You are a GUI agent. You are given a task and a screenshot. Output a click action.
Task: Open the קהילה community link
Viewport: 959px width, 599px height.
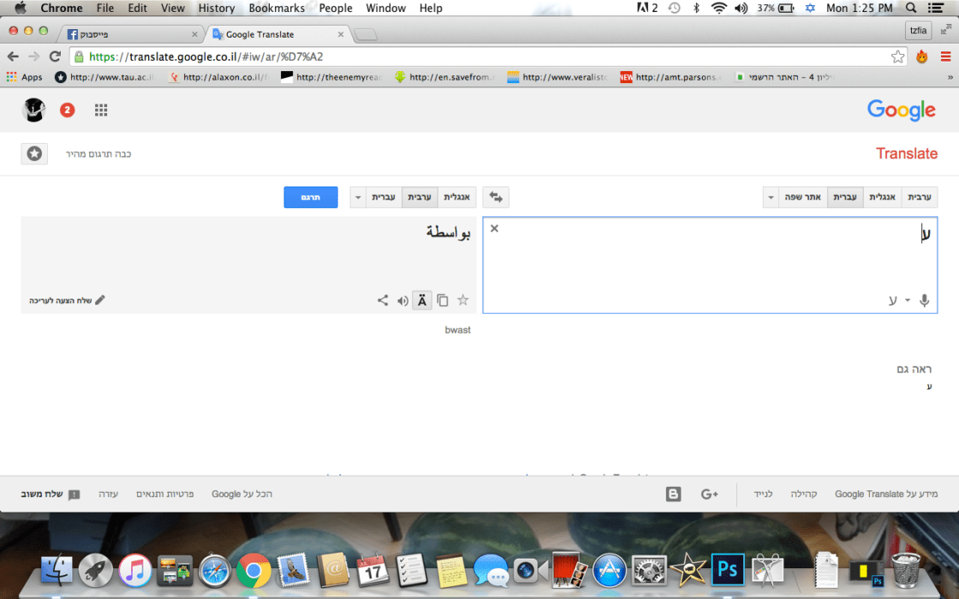point(804,494)
